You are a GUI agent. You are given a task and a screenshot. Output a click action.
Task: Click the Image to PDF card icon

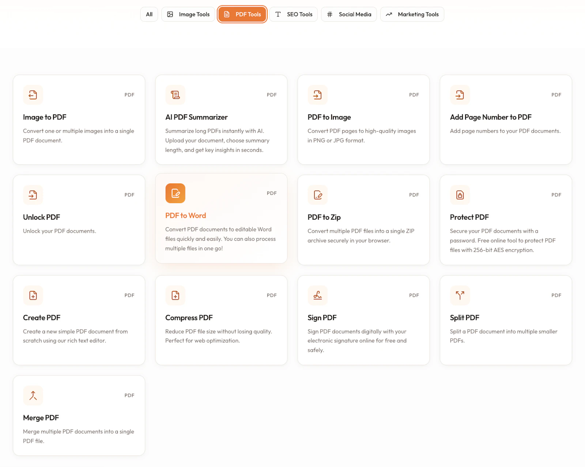tap(33, 95)
